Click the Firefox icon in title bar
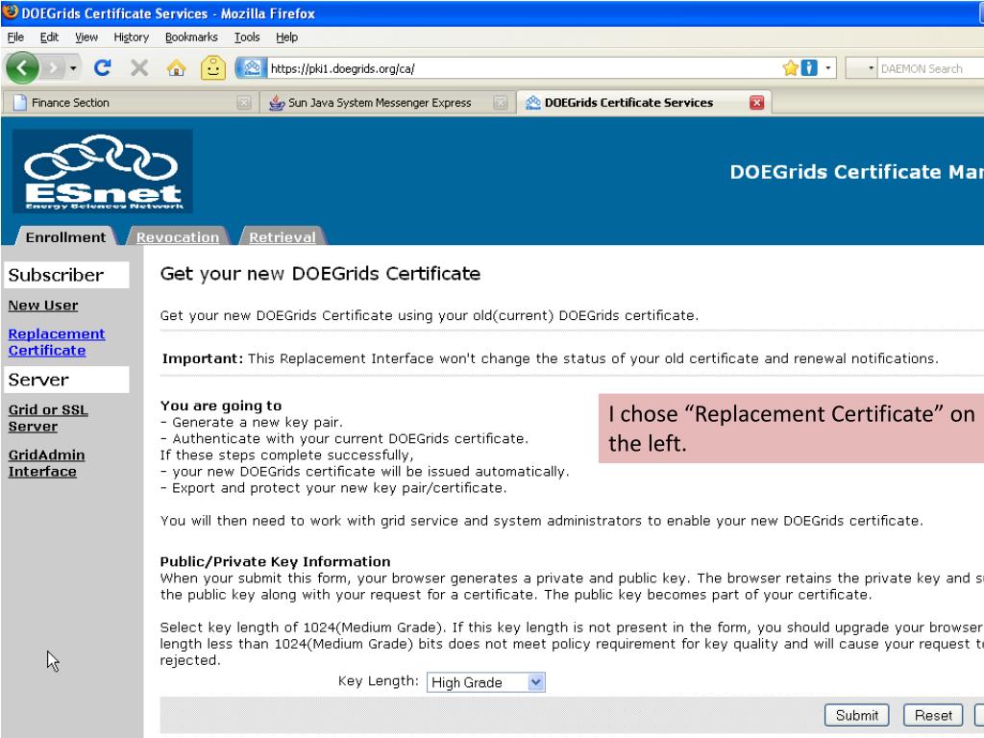Screen dimensions: 984x738 point(11,12)
